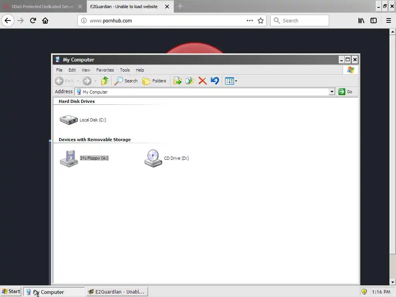Viewport: 396px width, 297px height.
Task: Click the taskbar clock 1:16 PM
Action: pos(381,292)
